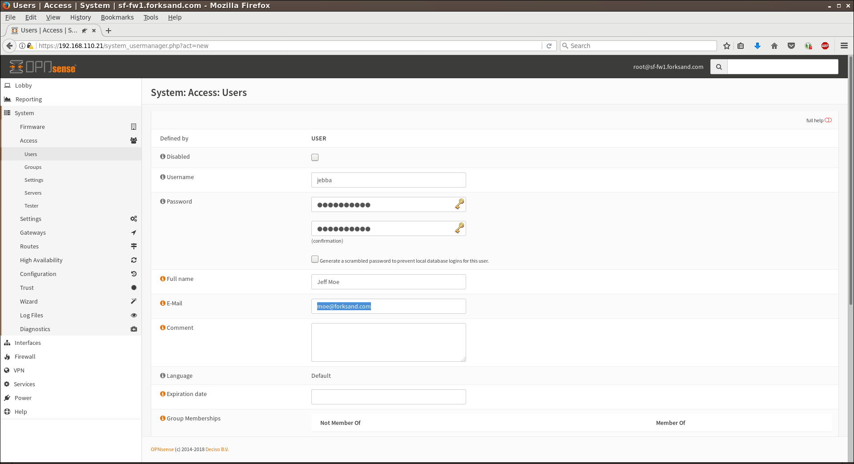Click the magnifier search icon in the header
Image resolution: width=854 pixels, height=464 pixels.
719,67
